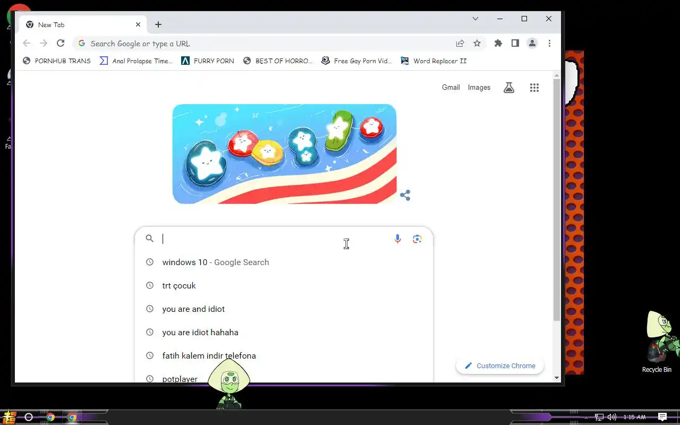Click the Cortana circle on taskbar
680x425 pixels.
coord(29,417)
